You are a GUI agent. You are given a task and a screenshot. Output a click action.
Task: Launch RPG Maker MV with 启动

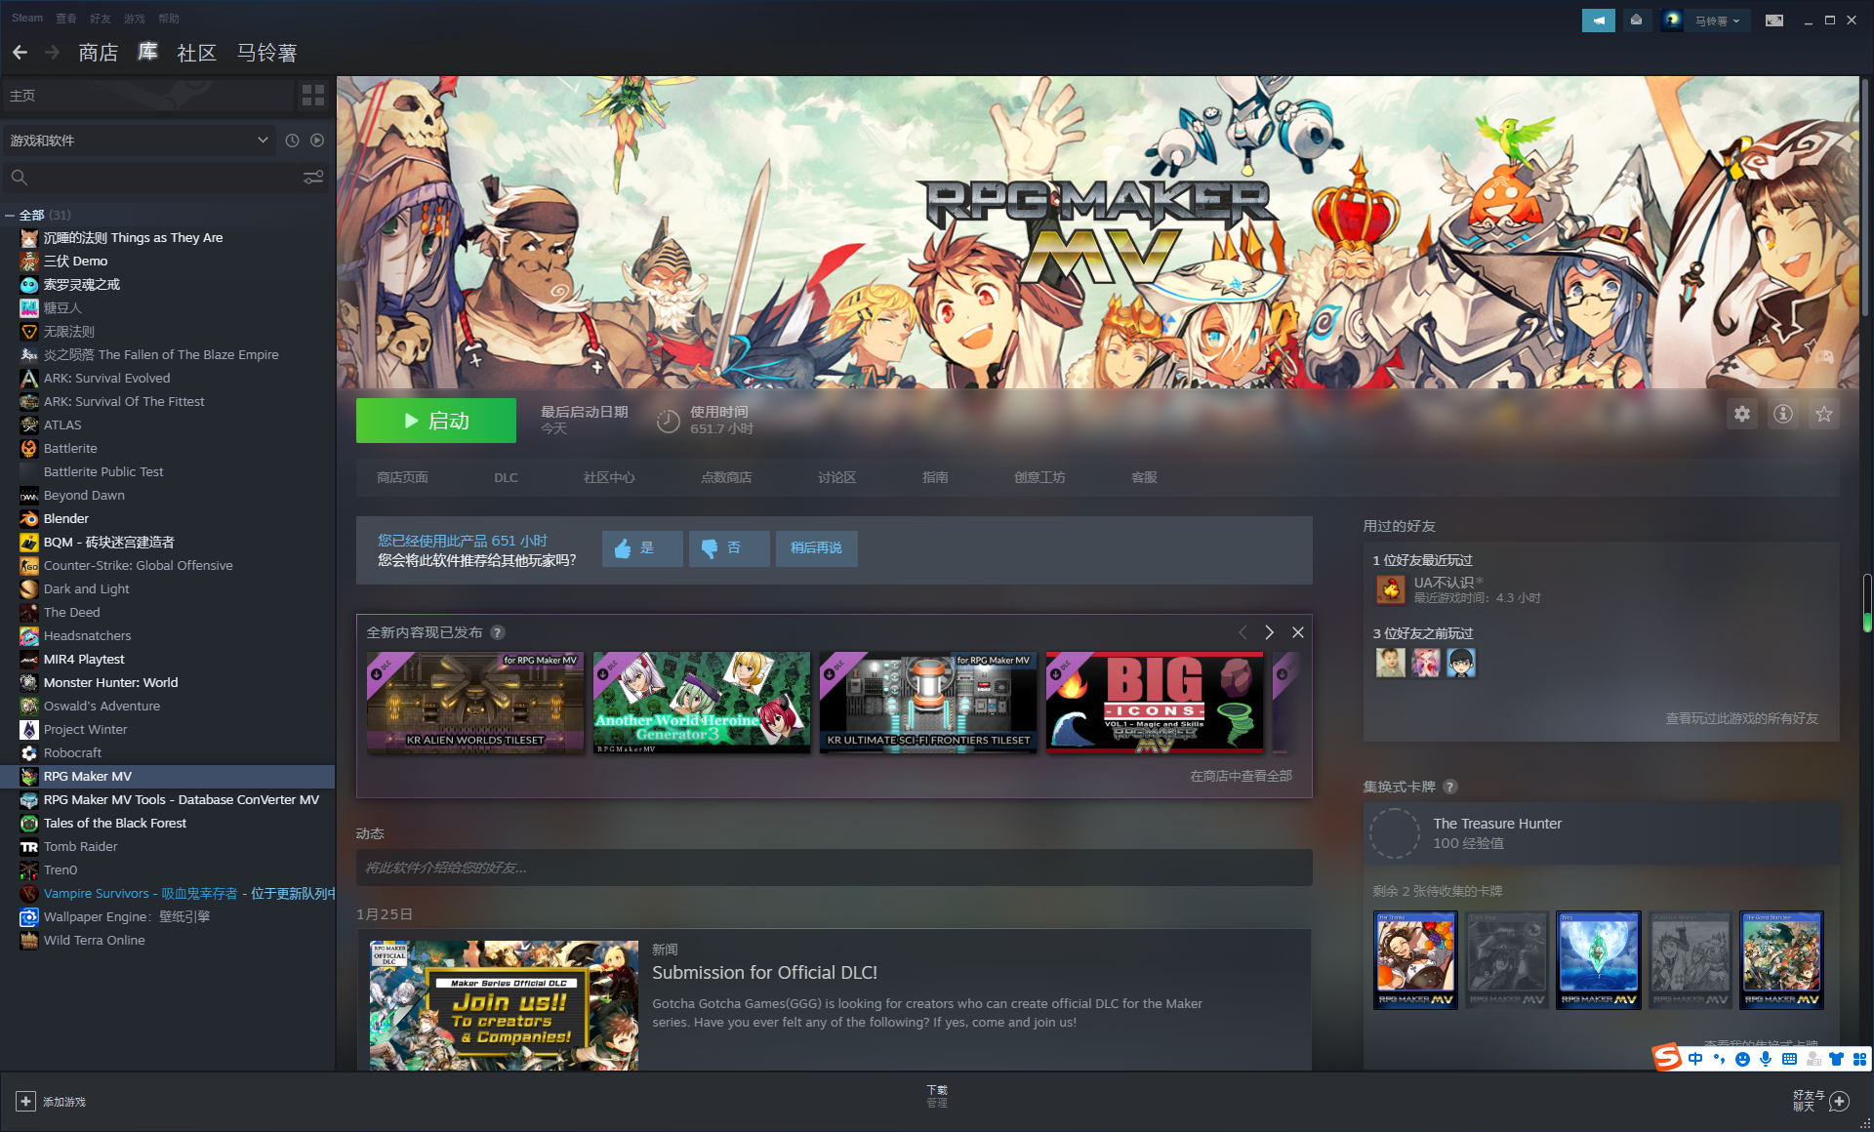pos(436,421)
